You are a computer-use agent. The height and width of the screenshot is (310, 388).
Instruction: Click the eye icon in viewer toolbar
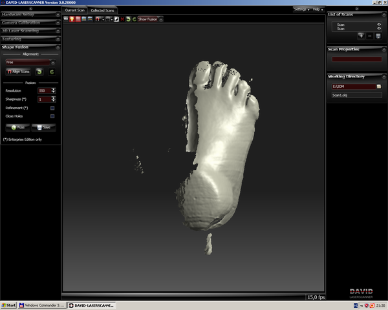[x=66, y=19]
